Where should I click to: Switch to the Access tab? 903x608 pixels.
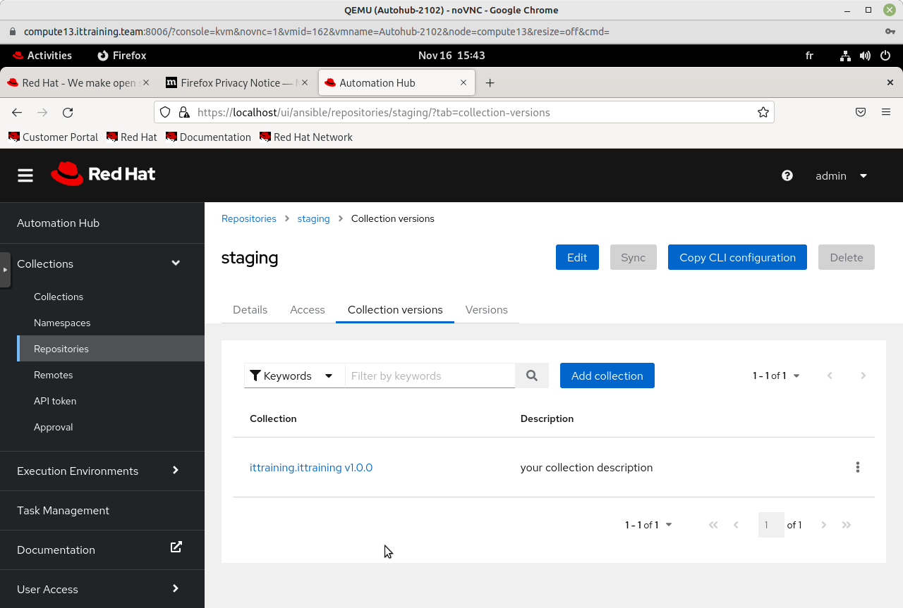click(x=308, y=310)
